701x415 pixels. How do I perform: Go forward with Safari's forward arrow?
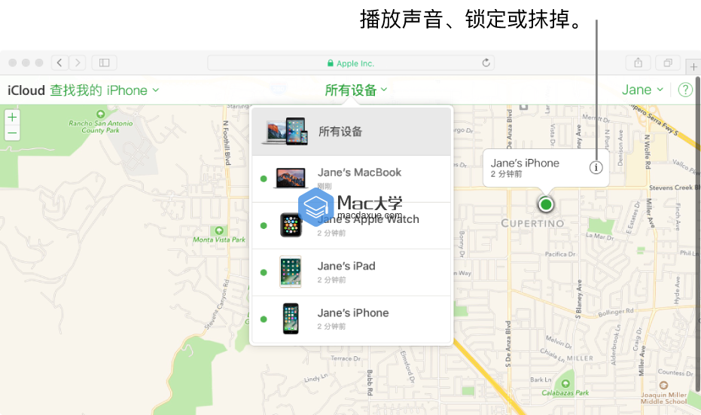(78, 63)
